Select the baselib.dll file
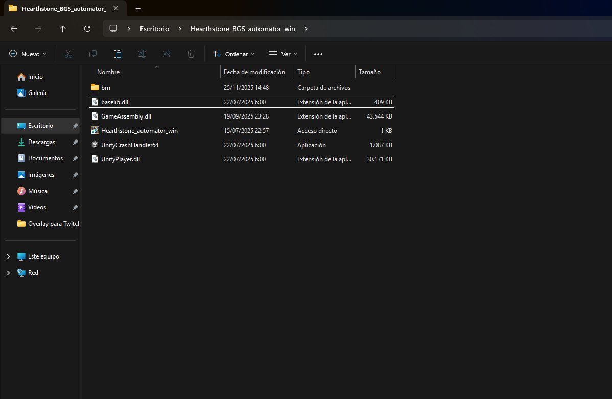Viewport: 612px width, 399px height. tap(242, 102)
